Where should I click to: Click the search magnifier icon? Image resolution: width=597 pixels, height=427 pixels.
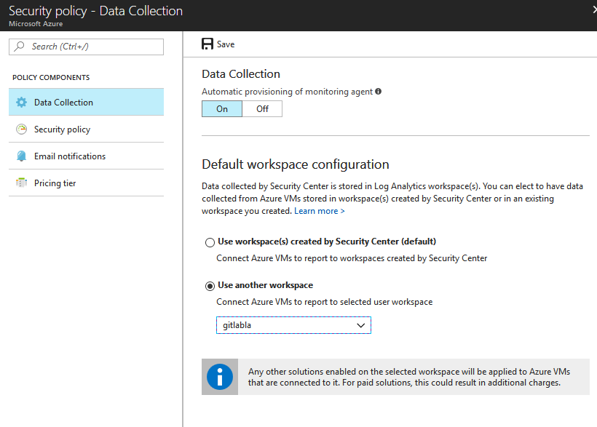20,47
